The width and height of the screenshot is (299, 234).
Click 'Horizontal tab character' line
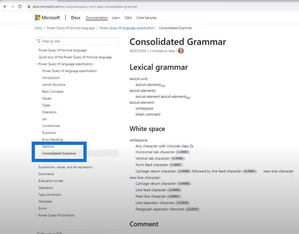pyautogui.click(x=163, y=152)
